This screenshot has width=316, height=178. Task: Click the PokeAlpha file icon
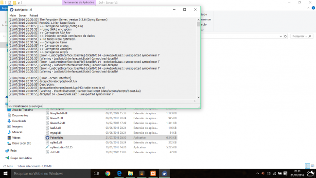coord(47,138)
